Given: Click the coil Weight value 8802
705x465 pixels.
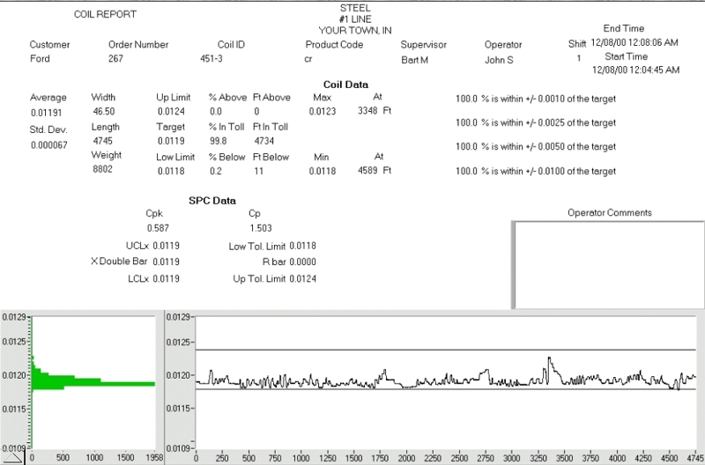Looking at the screenshot, I should (x=102, y=171).
